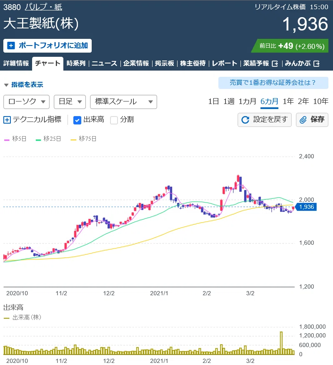Select the 1カ月 time range
The image size is (333, 365).
(247, 101)
